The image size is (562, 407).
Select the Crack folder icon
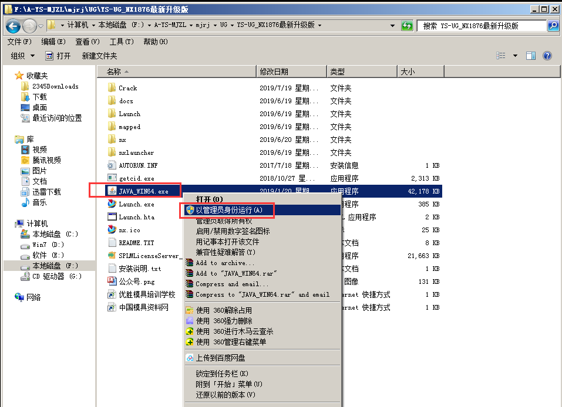112,88
